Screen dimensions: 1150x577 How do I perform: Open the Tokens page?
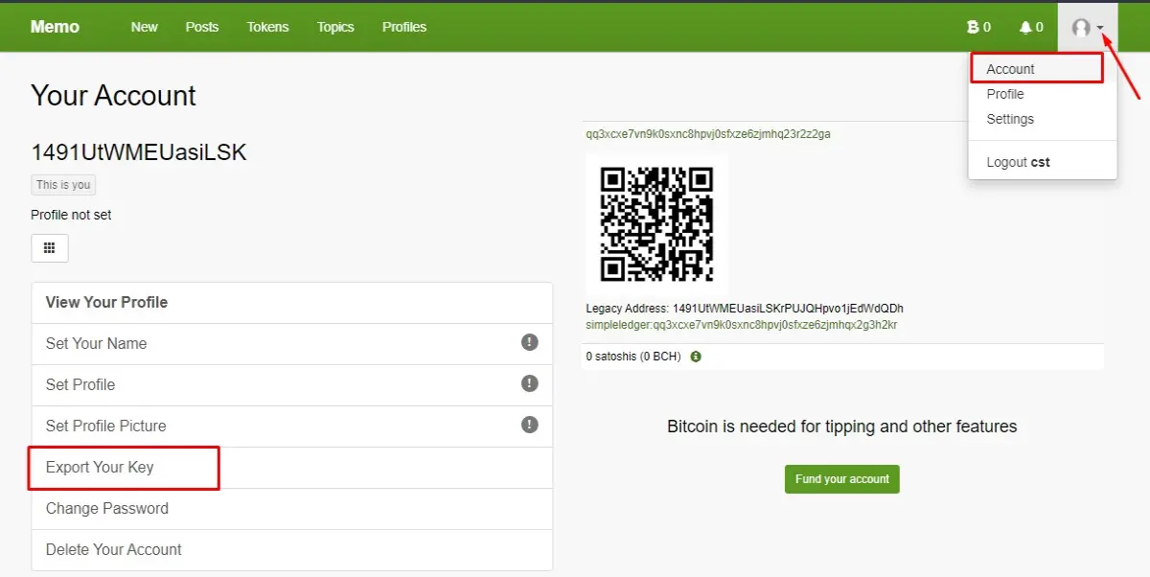[x=267, y=27]
